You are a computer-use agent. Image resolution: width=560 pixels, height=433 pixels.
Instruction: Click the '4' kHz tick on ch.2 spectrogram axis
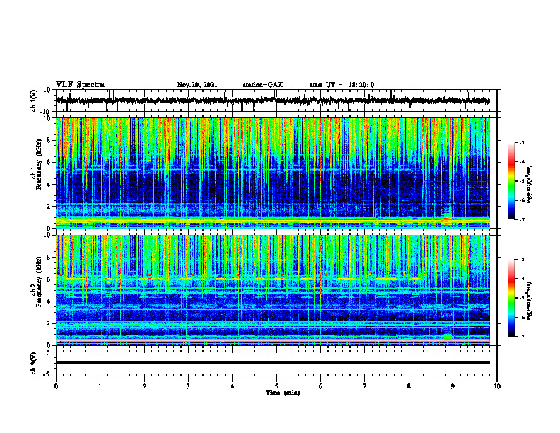click(49, 301)
